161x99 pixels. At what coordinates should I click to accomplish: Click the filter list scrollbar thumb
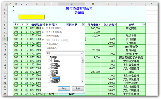click(x=82, y=61)
